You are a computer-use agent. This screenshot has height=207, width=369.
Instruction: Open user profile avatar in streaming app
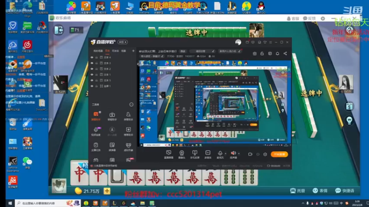coord(238,42)
